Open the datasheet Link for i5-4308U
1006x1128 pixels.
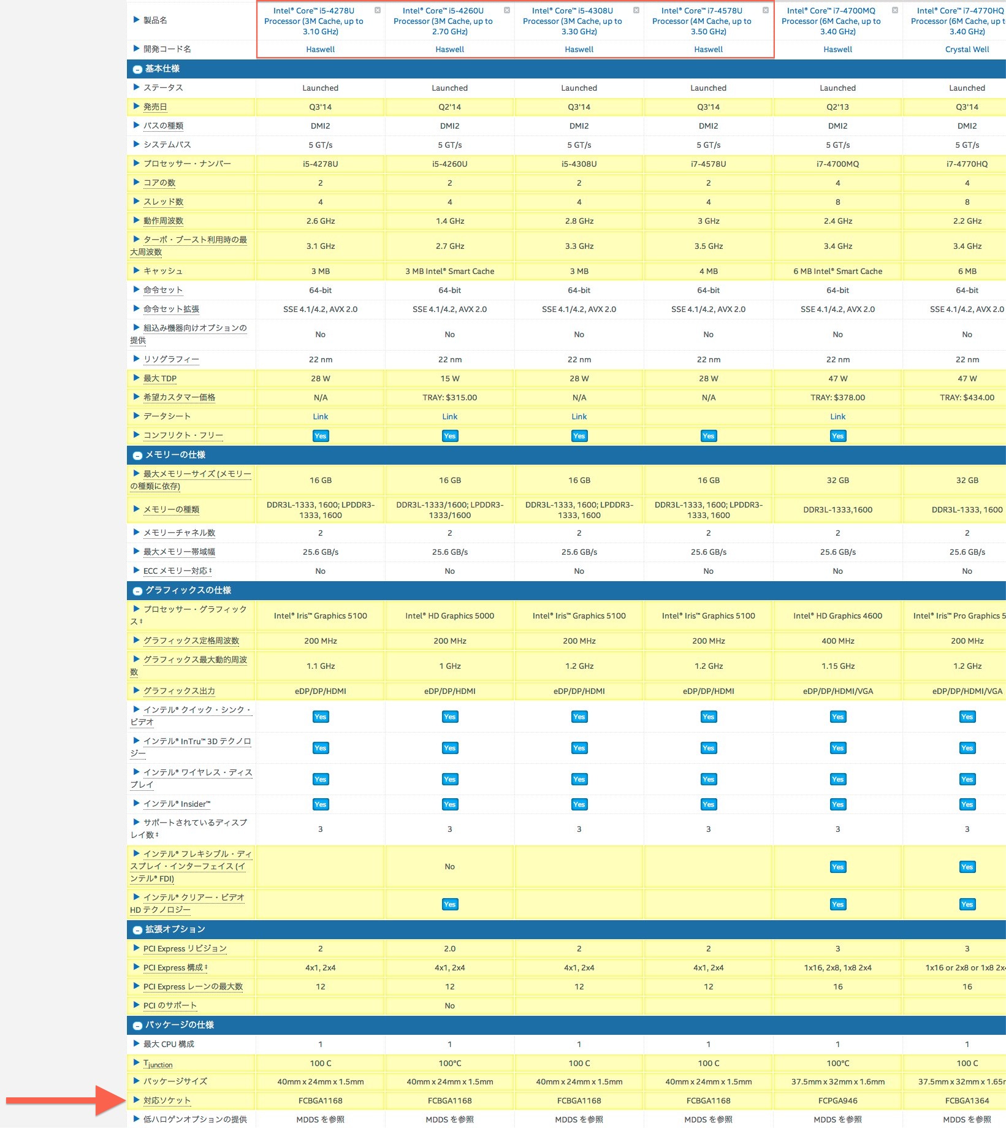click(x=579, y=417)
